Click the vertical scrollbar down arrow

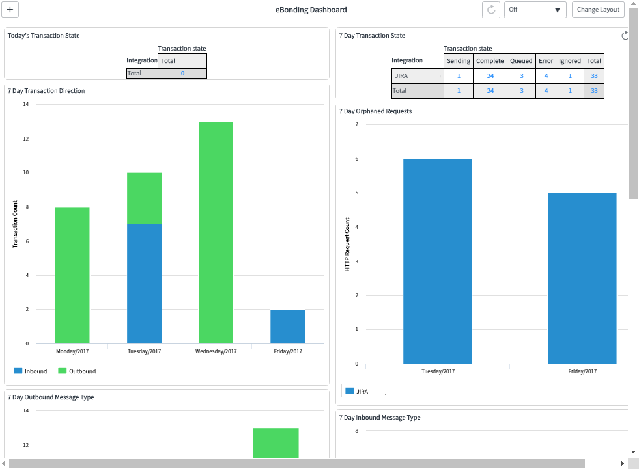click(x=633, y=451)
